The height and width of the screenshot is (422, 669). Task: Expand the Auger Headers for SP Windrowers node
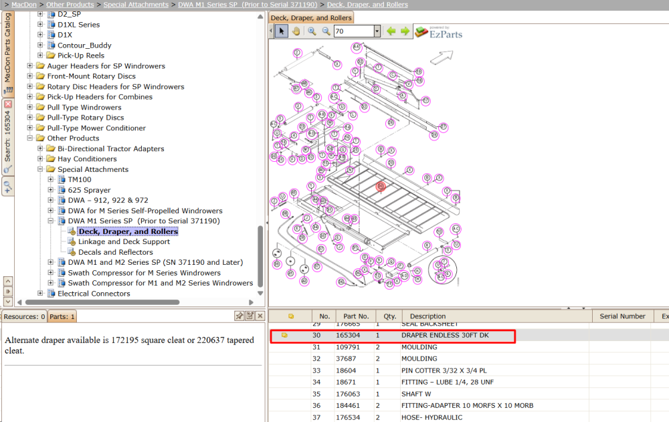pos(30,66)
